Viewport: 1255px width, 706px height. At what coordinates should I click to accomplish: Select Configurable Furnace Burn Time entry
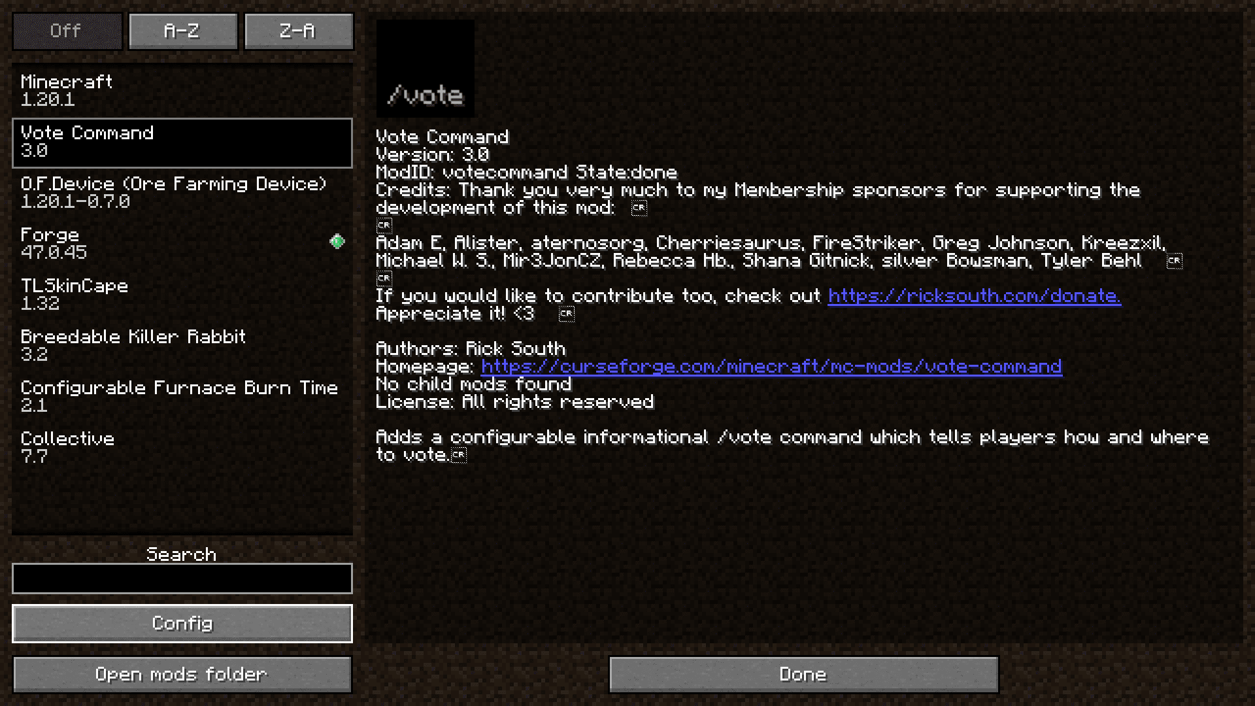point(182,397)
